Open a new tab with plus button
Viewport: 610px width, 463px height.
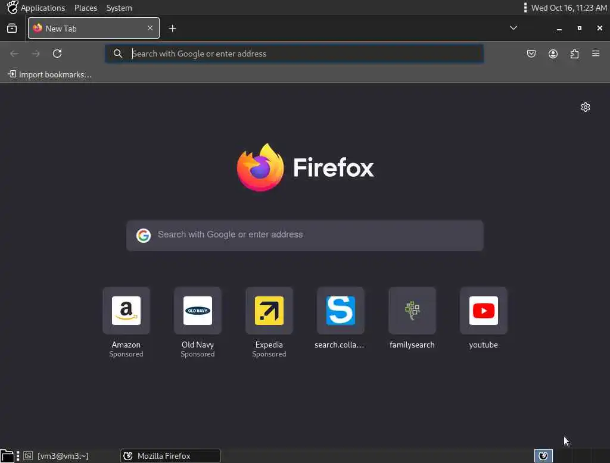[x=172, y=29]
